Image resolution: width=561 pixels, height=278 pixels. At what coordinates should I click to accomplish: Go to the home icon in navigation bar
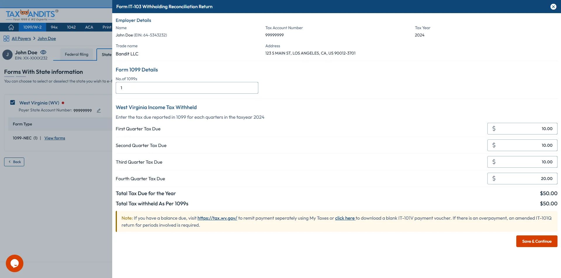(x=11, y=27)
